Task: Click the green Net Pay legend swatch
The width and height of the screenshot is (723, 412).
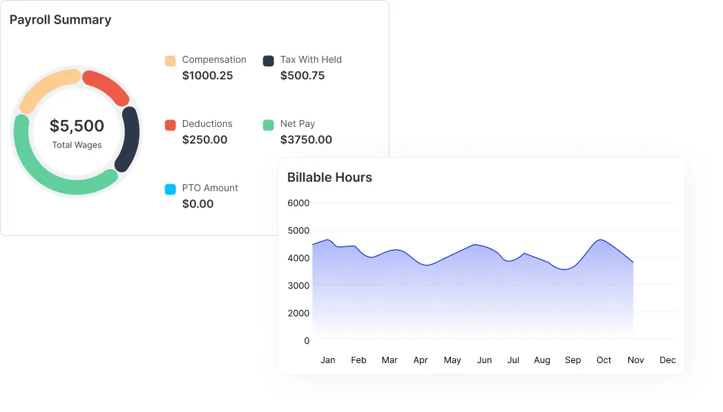Action: 269,125
